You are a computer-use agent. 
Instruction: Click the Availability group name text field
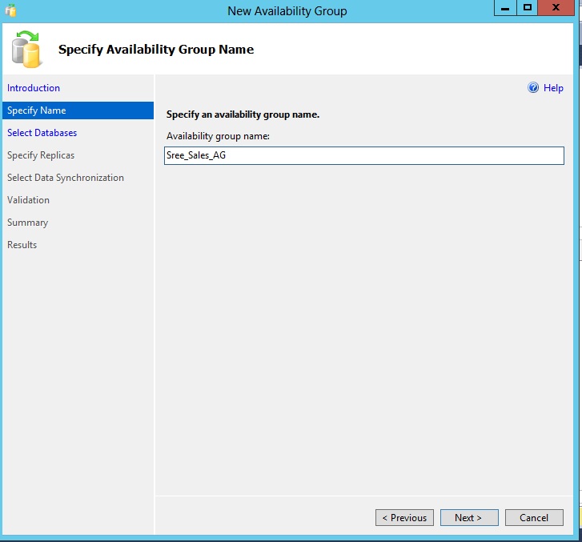pyautogui.click(x=364, y=156)
